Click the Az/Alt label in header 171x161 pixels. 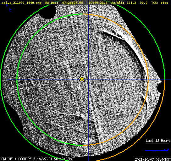[118, 3]
